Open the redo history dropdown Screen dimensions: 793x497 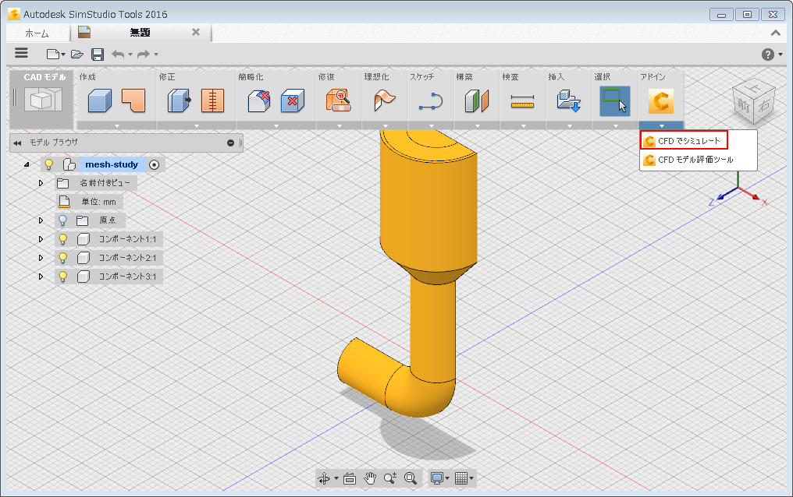click(x=156, y=55)
